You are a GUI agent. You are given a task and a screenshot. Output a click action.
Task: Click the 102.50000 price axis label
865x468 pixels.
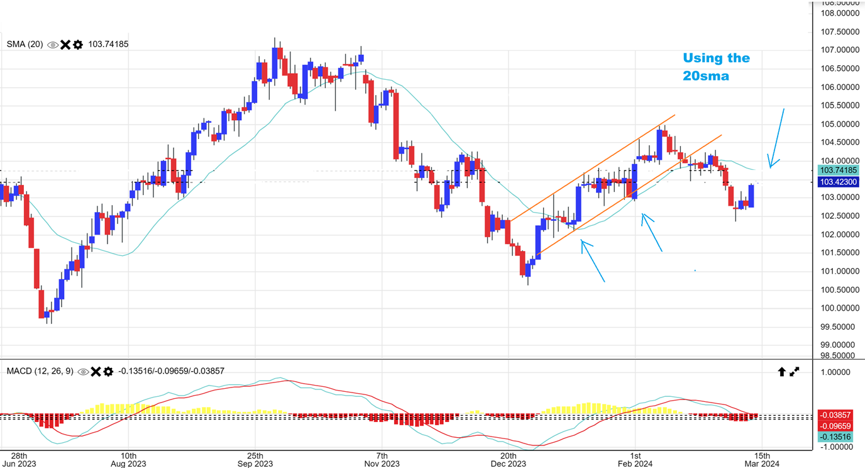[x=841, y=216]
